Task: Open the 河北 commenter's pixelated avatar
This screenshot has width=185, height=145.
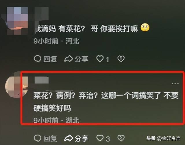Action: coord(16,21)
